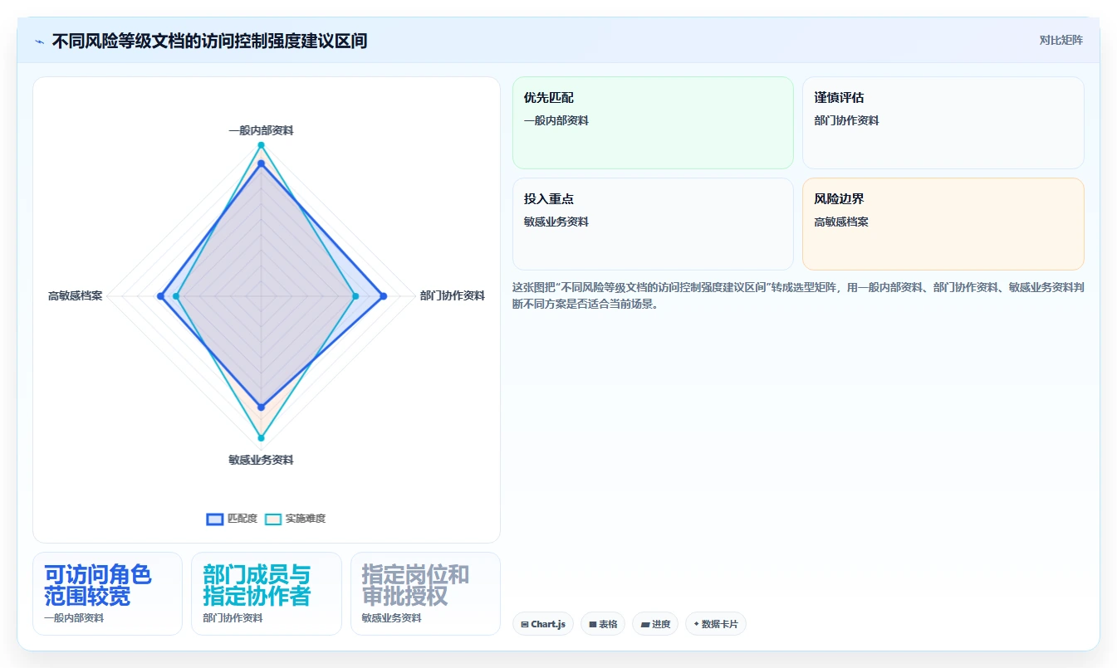Image resolution: width=1117 pixels, height=668 pixels.
Task: Click the cyan data point at 一般内部资料 axis
Action: pos(261,145)
